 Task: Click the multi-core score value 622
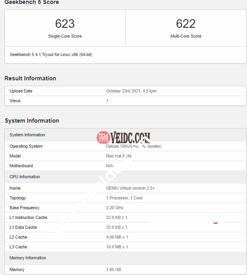click(x=186, y=24)
